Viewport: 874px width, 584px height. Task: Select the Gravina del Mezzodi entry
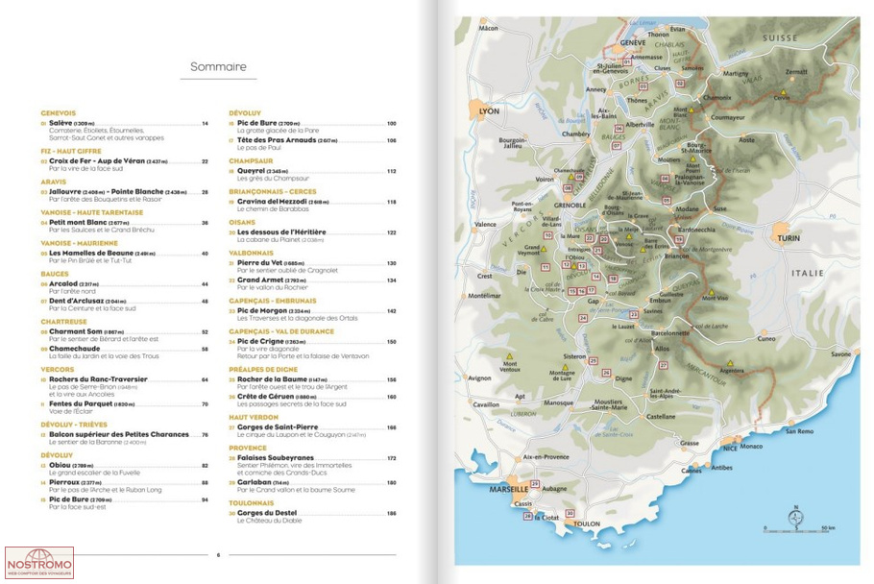(x=312, y=205)
